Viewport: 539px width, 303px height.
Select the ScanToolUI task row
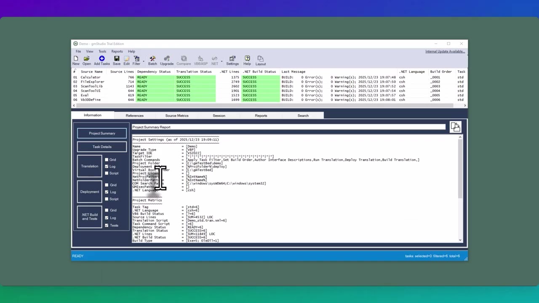(x=269, y=91)
